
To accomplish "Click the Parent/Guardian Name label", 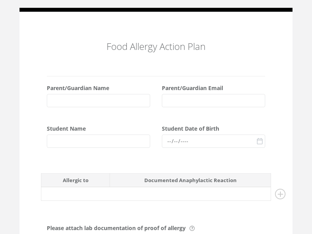I will tap(78, 88).
